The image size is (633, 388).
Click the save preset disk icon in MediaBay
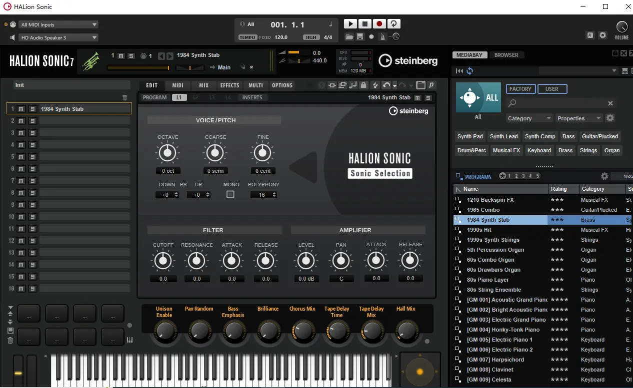[624, 70]
